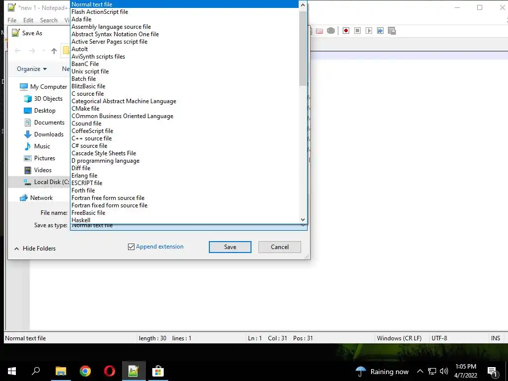Show hidden tray icons chevron

pos(420,371)
